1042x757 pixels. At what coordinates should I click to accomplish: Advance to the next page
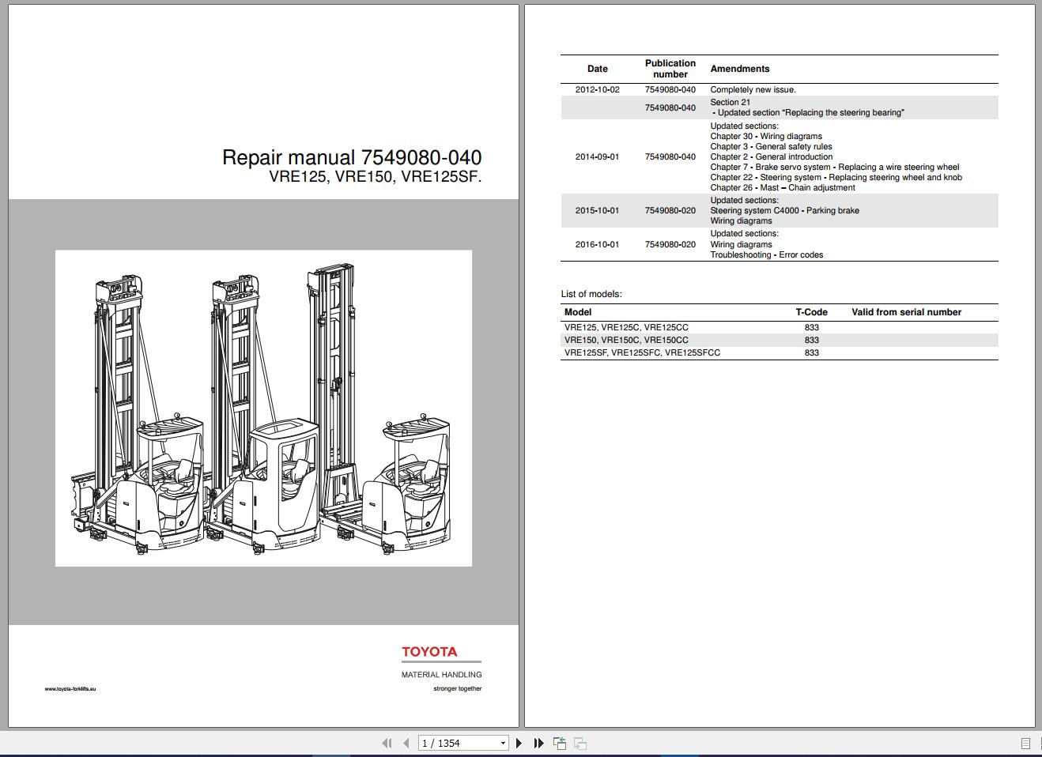[519, 743]
